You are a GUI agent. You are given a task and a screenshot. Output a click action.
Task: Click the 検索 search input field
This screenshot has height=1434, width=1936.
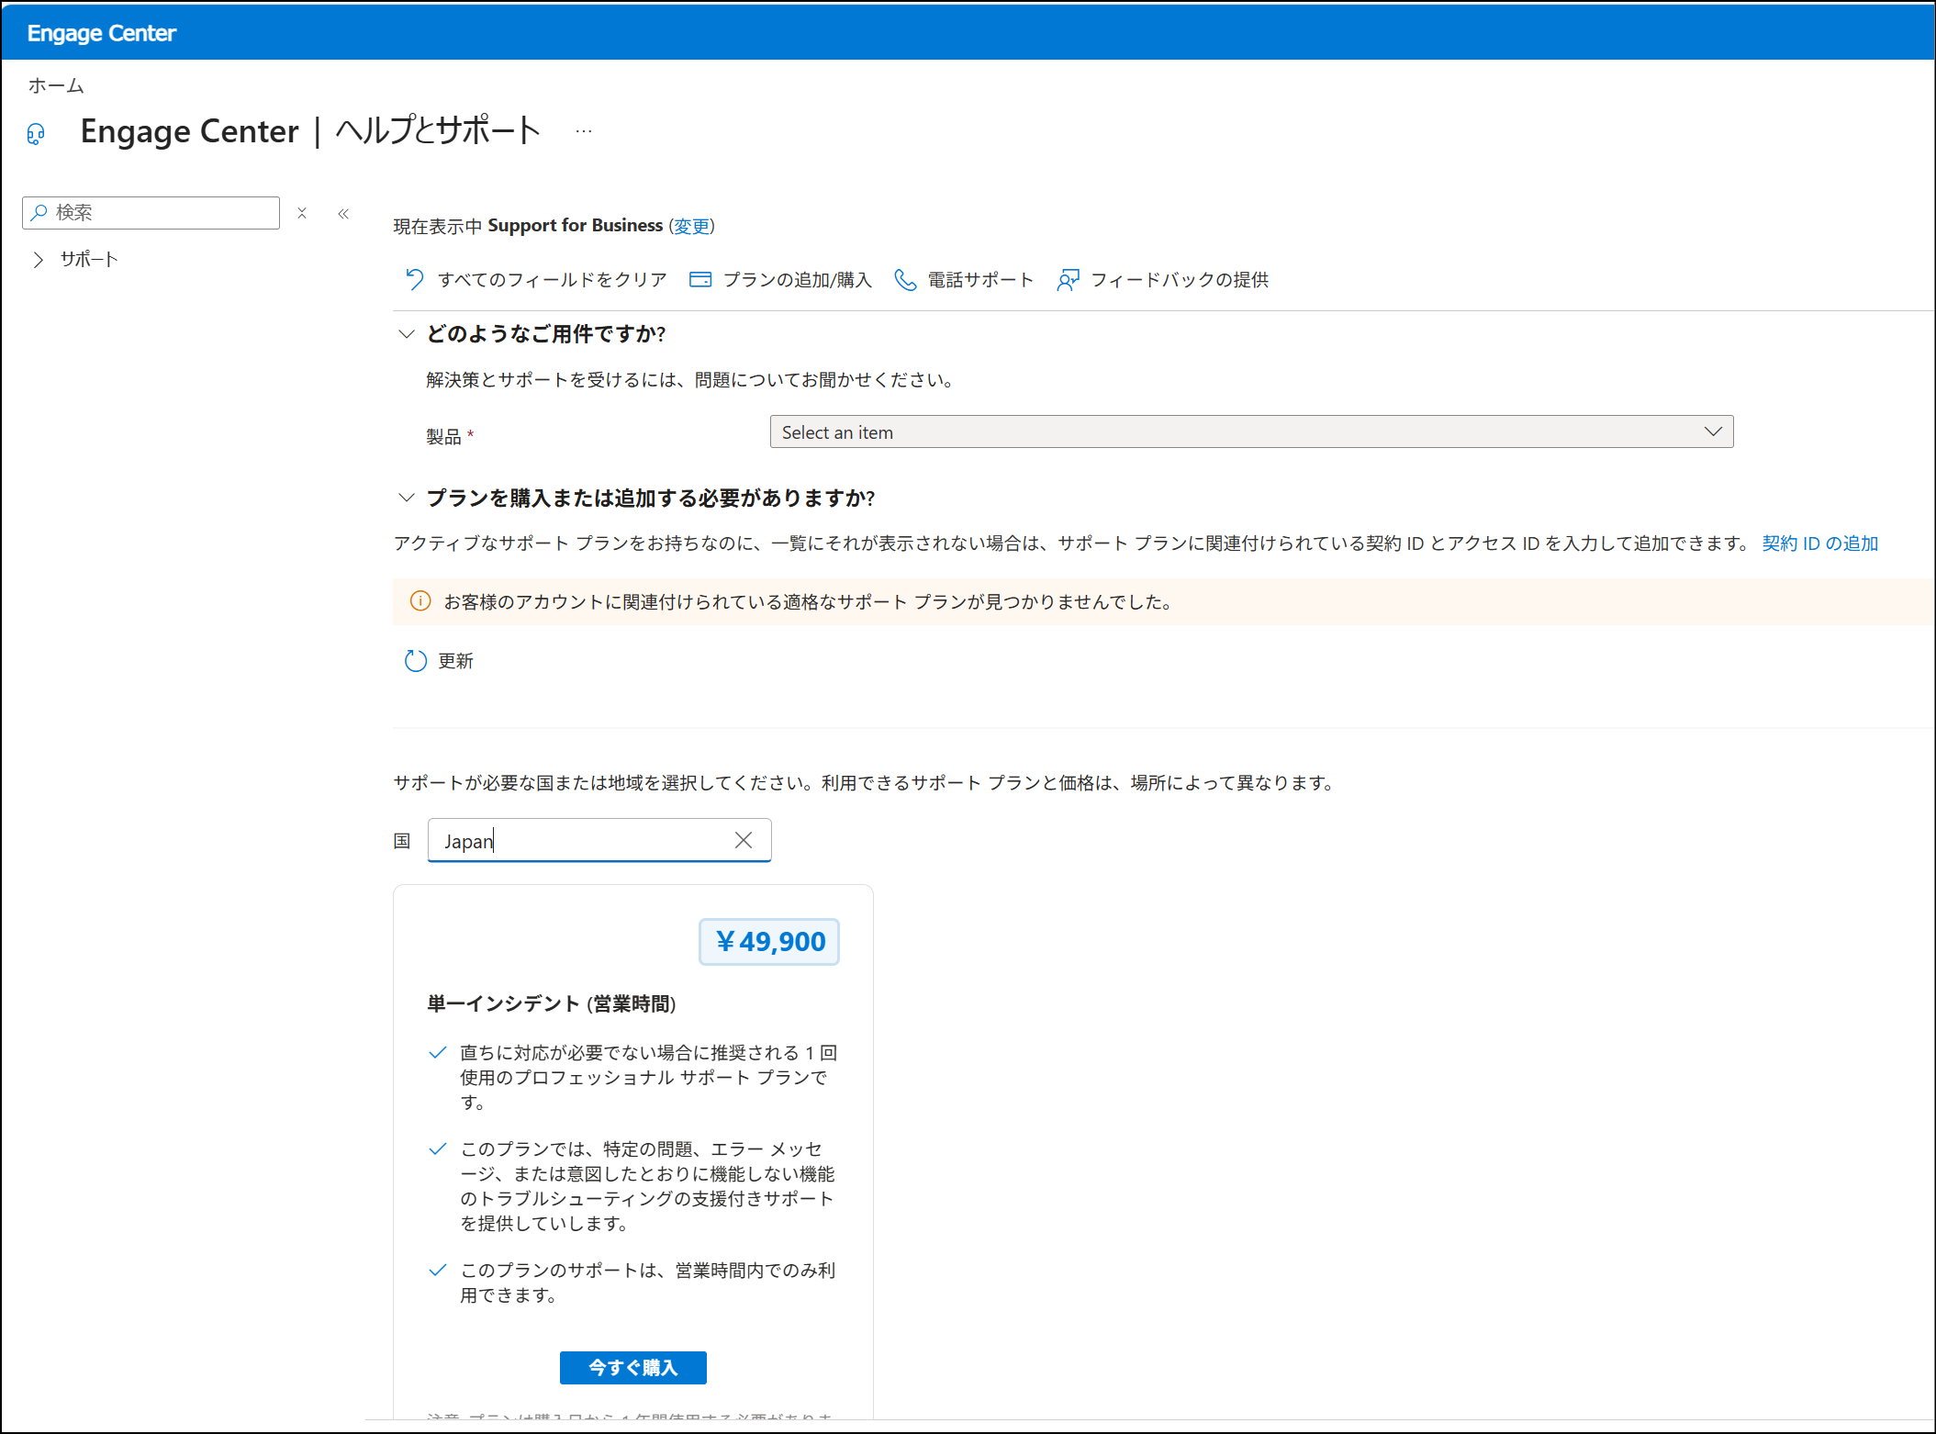click(x=151, y=213)
